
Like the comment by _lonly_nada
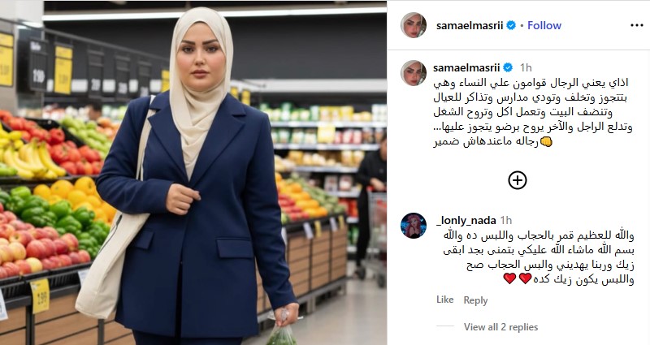coord(444,300)
